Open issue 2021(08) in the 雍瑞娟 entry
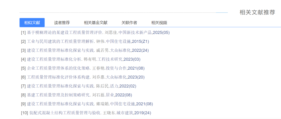 click(x=145, y=104)
